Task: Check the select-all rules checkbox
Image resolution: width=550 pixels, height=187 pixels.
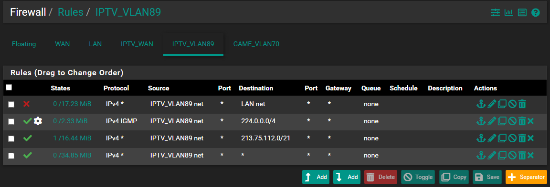Action: pos(9,88)
